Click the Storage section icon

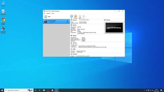pyautogui.click(x=71, y=43)
